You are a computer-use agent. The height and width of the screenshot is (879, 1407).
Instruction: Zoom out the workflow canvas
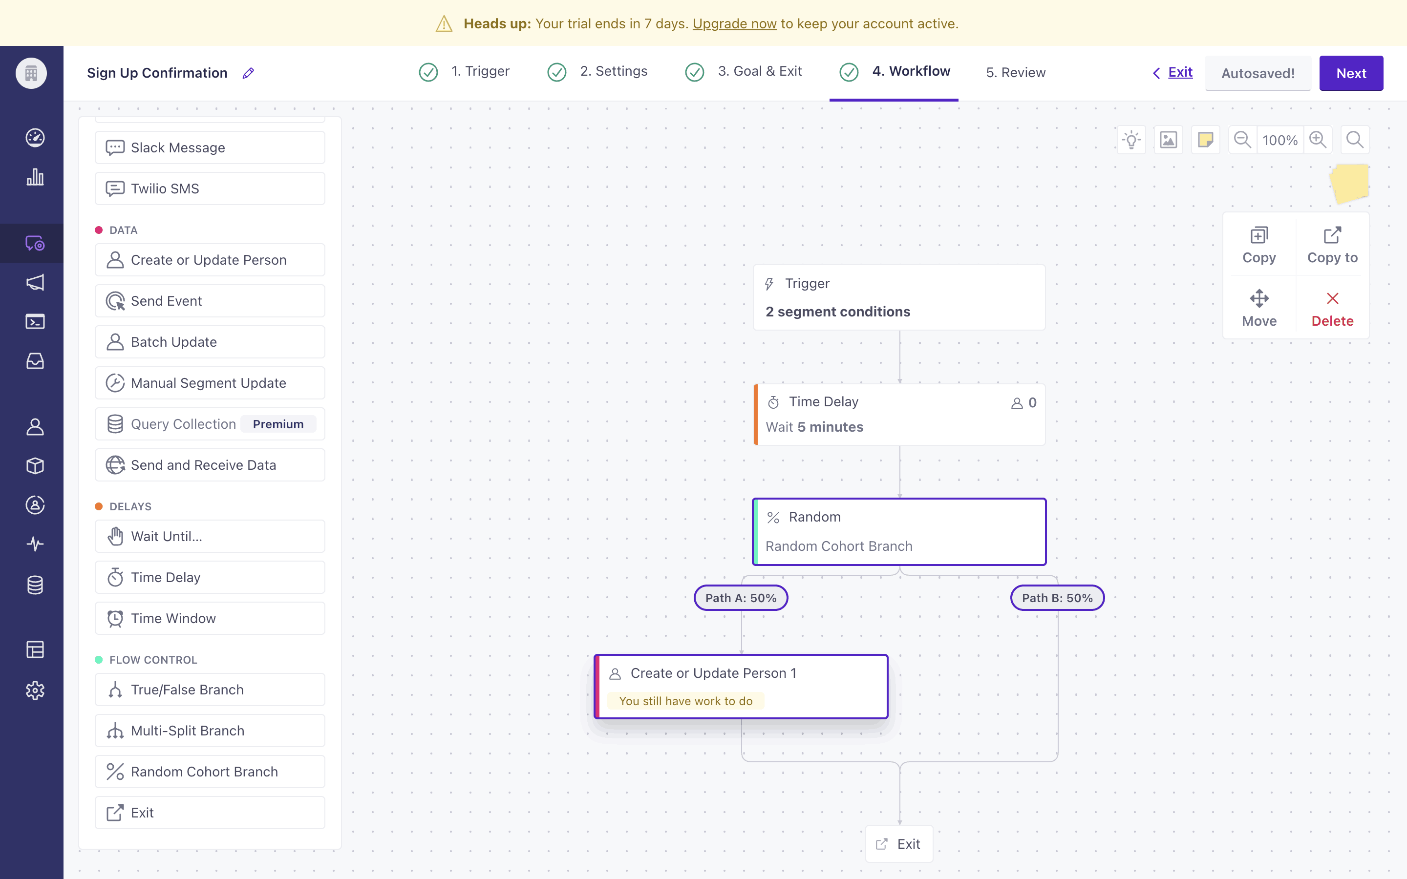click(x=1242, y=140)
